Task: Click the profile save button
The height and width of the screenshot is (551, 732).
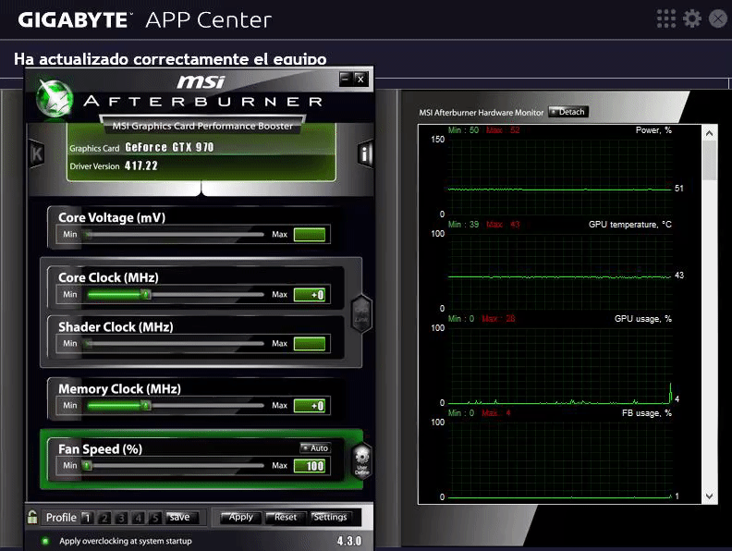Action: 182,518
